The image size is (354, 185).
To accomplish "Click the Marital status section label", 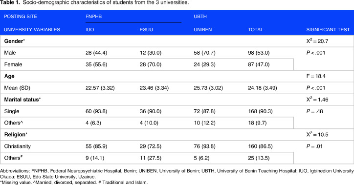I will tap(22, 100).
